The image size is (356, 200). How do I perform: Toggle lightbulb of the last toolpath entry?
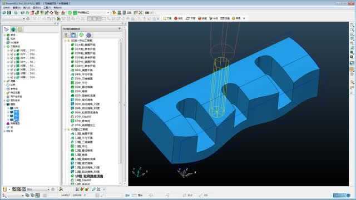12,77
